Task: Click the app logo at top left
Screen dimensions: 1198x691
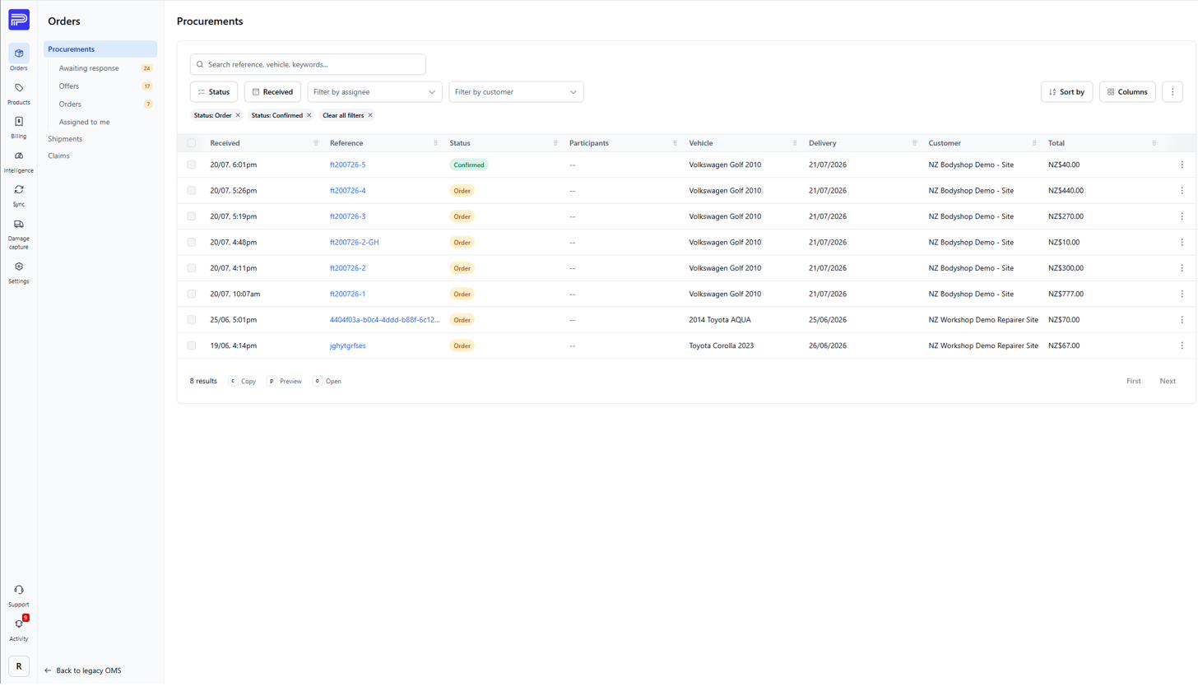Action: point(19,20)
